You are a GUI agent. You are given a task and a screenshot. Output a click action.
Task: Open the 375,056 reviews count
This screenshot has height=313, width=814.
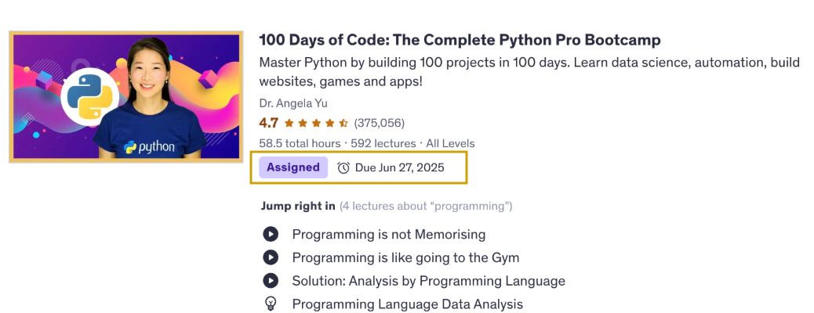pos(379,124)
